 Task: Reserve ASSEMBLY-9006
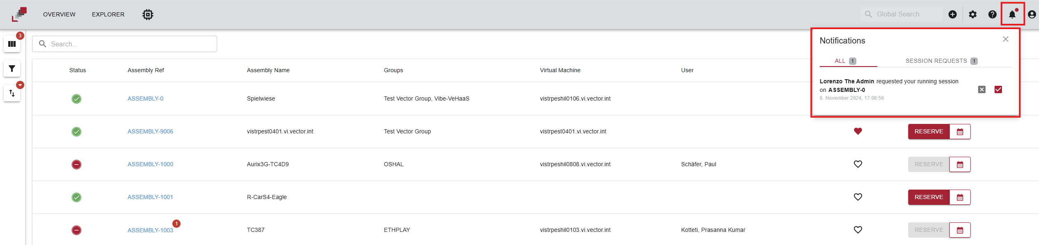click(929, 131)
